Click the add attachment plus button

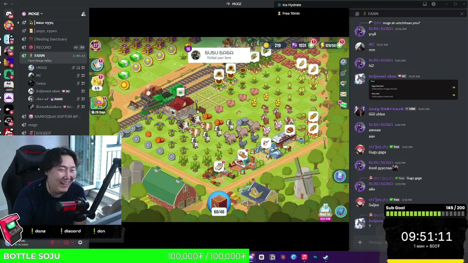(x=360, y=242)
